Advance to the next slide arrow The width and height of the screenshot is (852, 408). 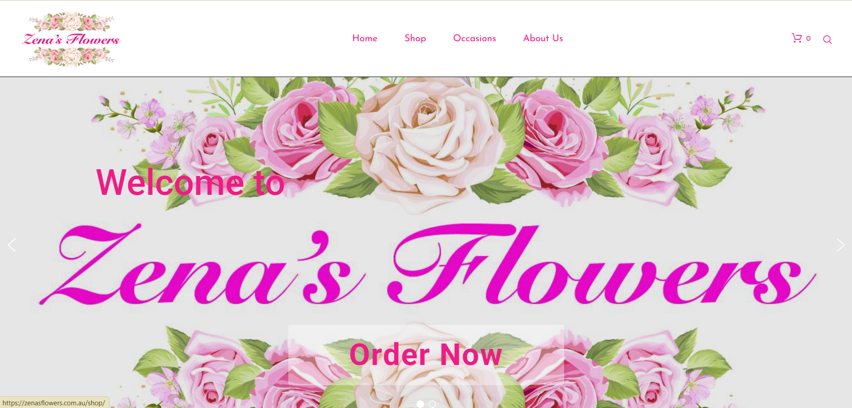(840, 245)
